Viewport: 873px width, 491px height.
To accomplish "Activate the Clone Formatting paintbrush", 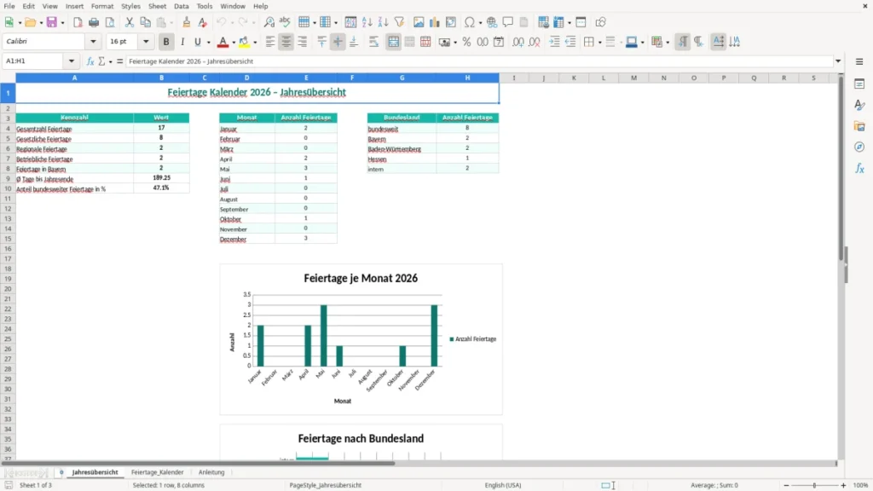I will coord(187,22).
